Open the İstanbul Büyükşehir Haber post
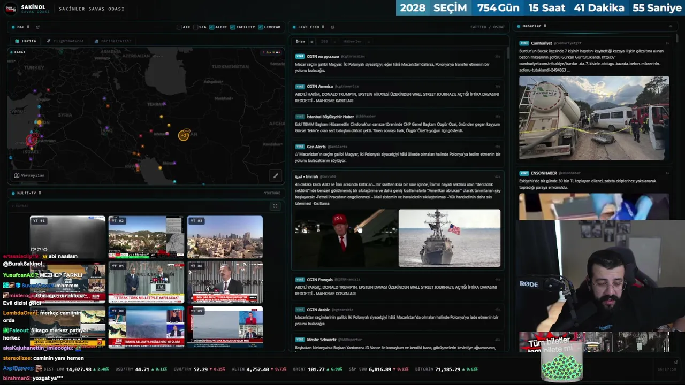Screen dimensions: 685x385 pyautogui.click(x=397, y=123)
